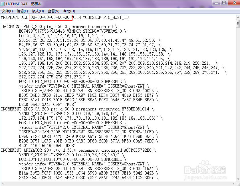Click the text 4501 4162 5046 39AC DDC8"
This screenshot has height=186, width=240.
coord(48,145)
